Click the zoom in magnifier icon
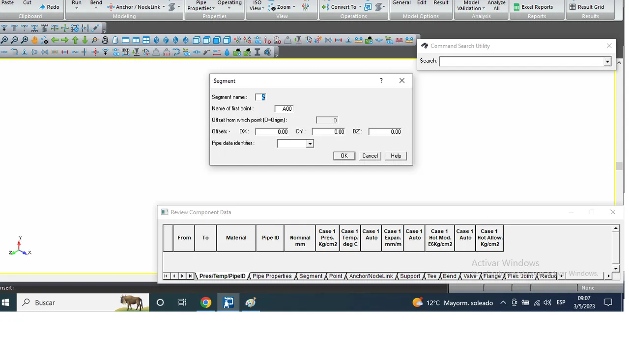This screenshot has width=629, height=353. 4,40
